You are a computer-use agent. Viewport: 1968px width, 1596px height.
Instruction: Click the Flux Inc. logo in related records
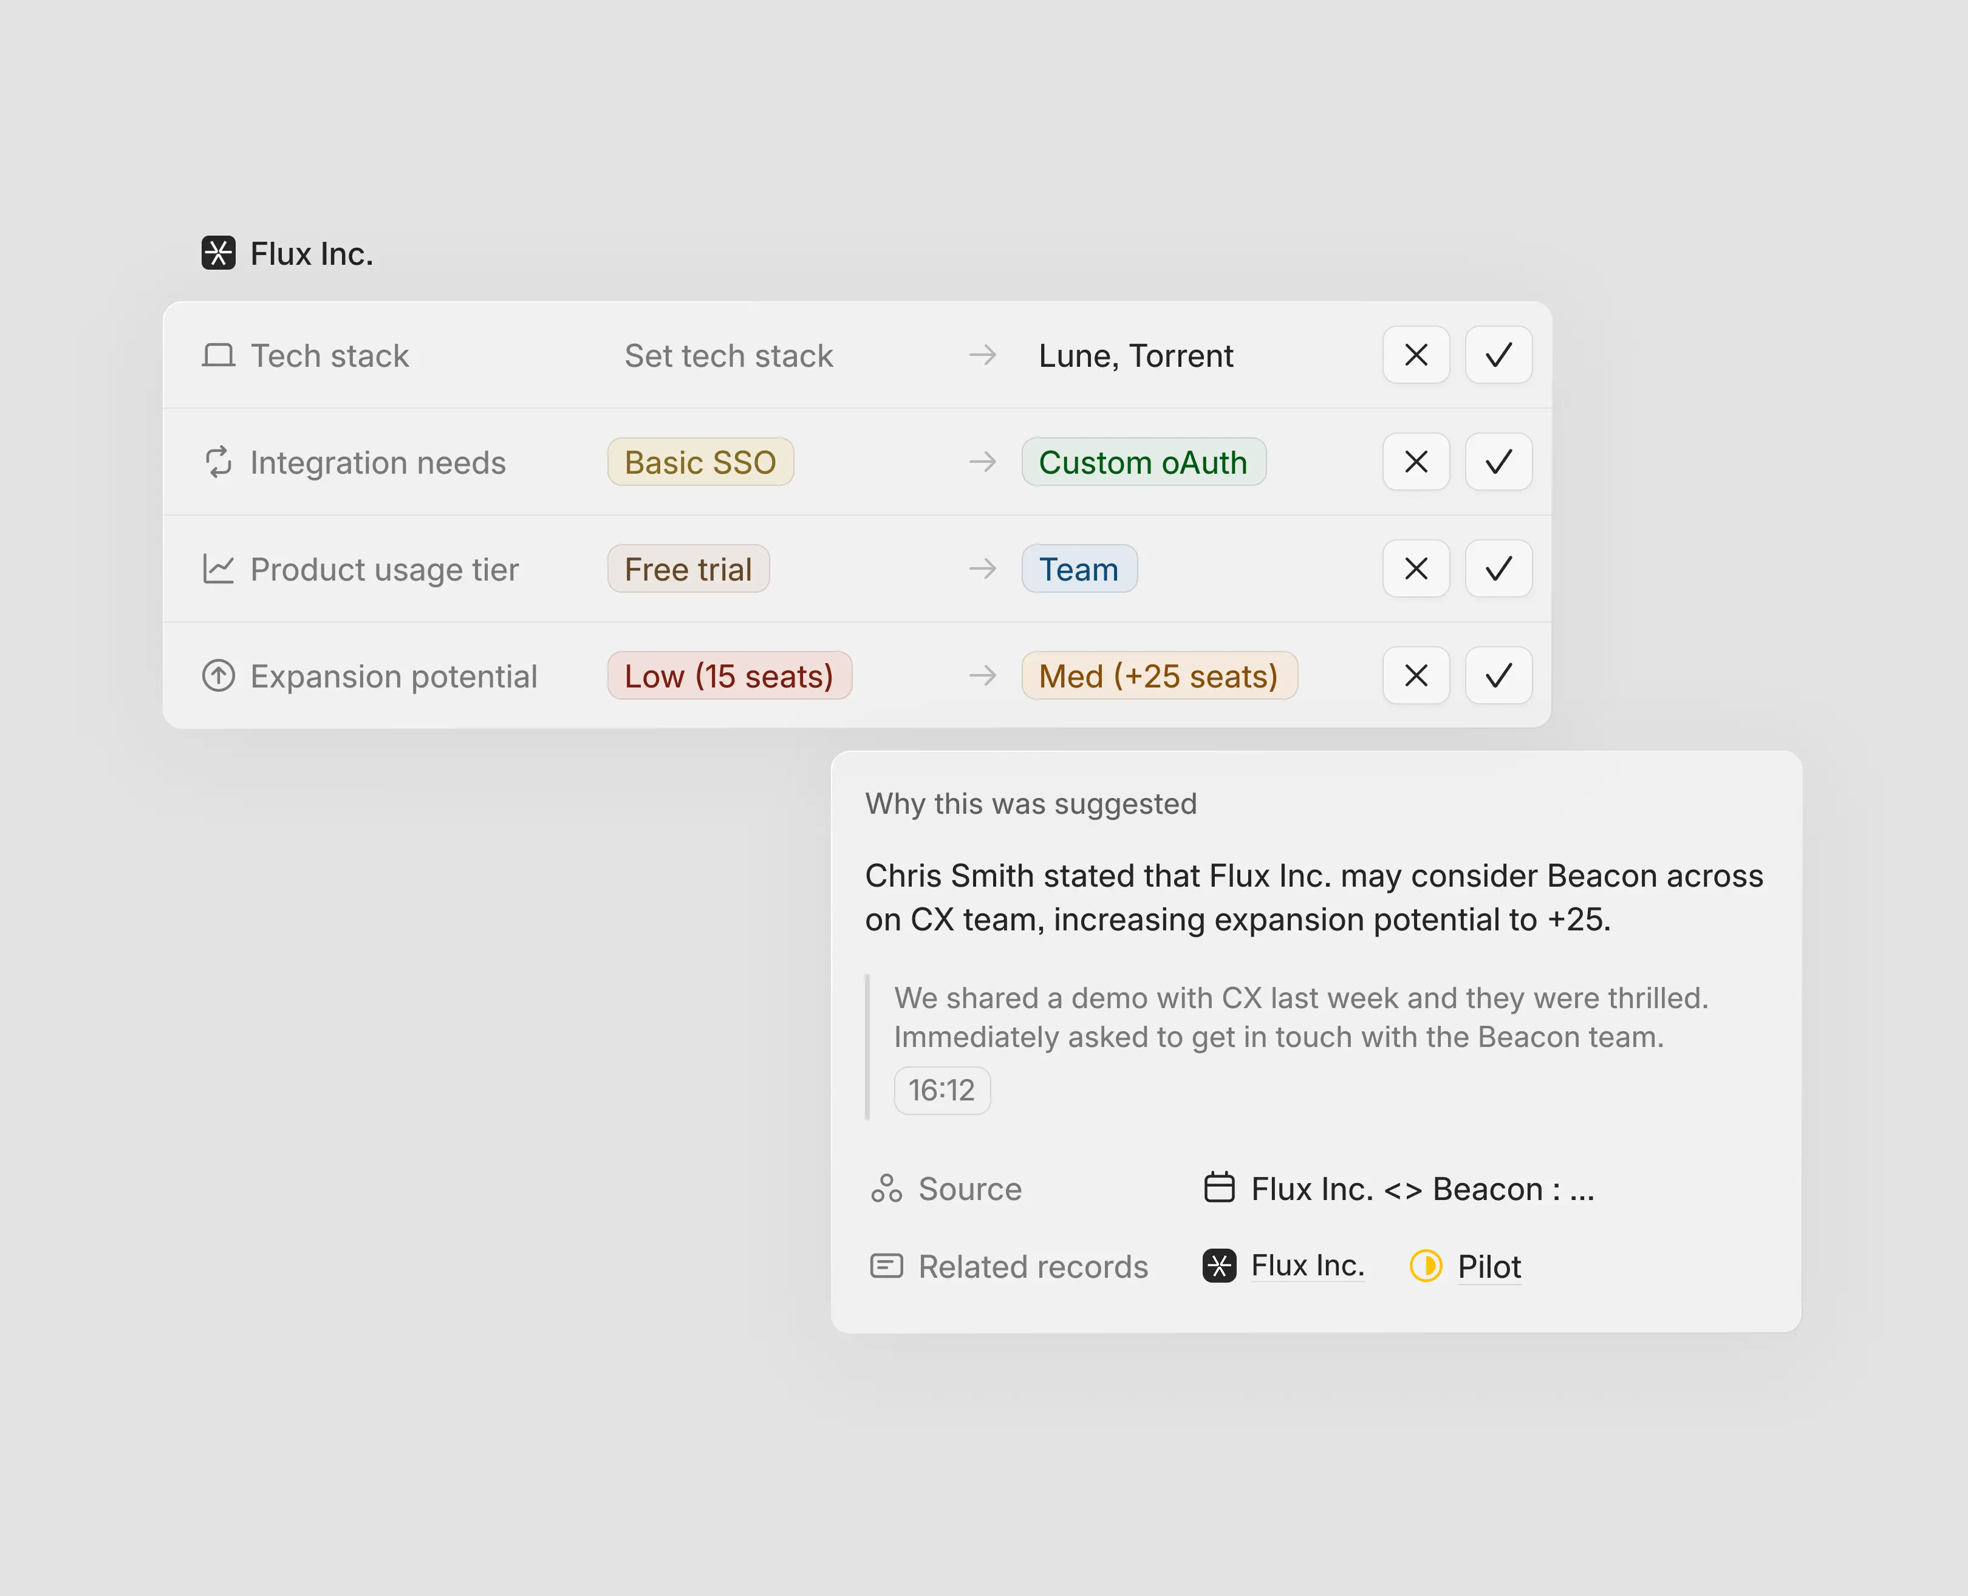(1220, 1266)
